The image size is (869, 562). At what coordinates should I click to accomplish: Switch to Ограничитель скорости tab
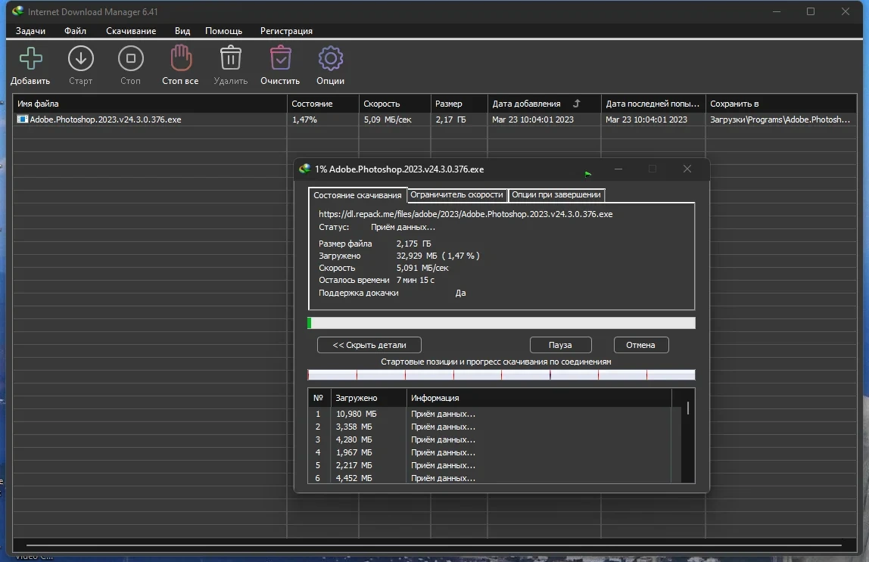(x=456, y=195)
